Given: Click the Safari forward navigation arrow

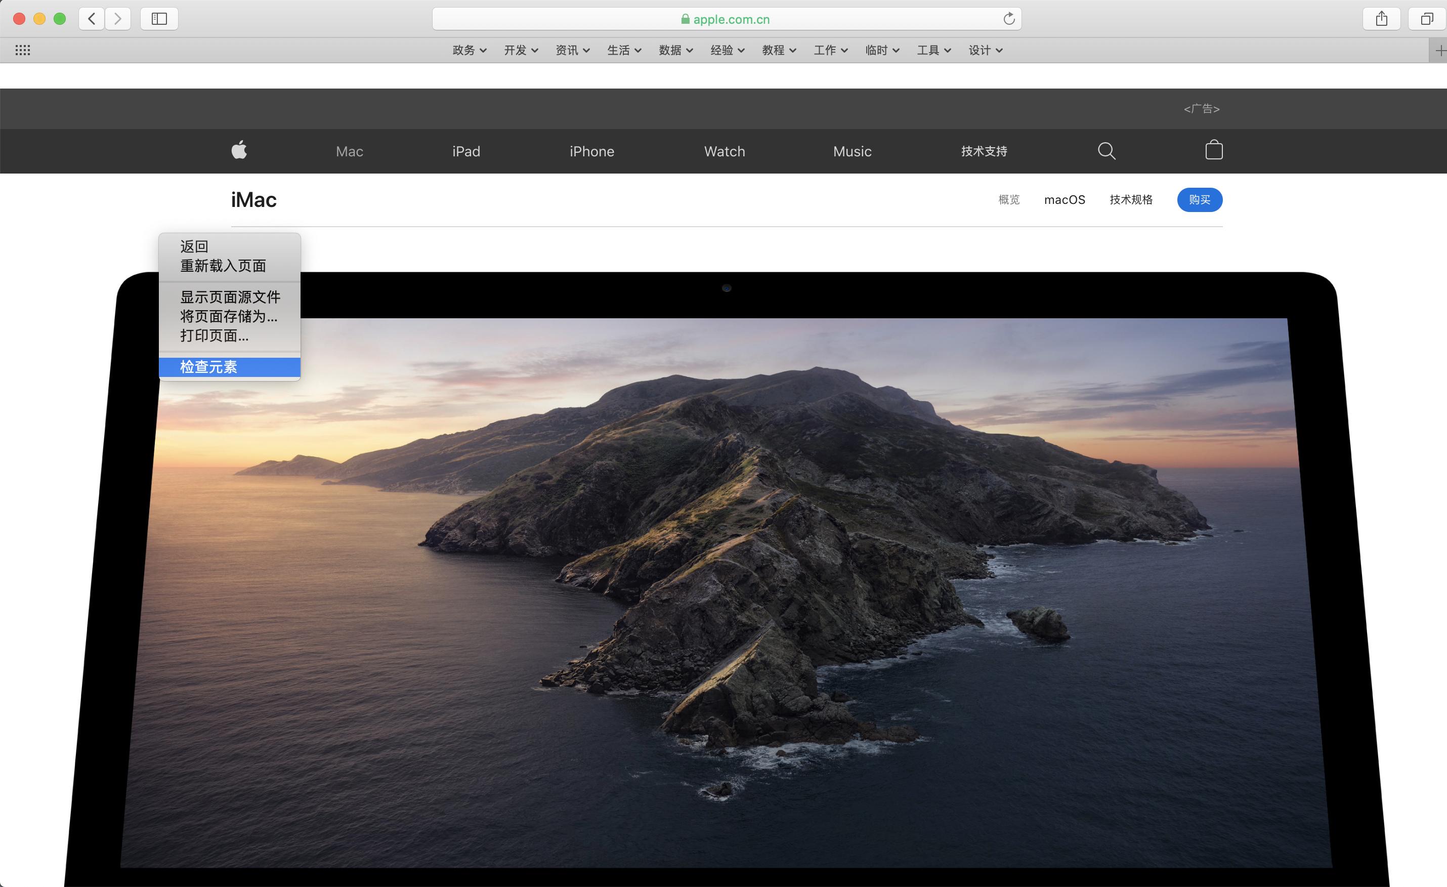Looking at the screenshot, I should point(118,19).
